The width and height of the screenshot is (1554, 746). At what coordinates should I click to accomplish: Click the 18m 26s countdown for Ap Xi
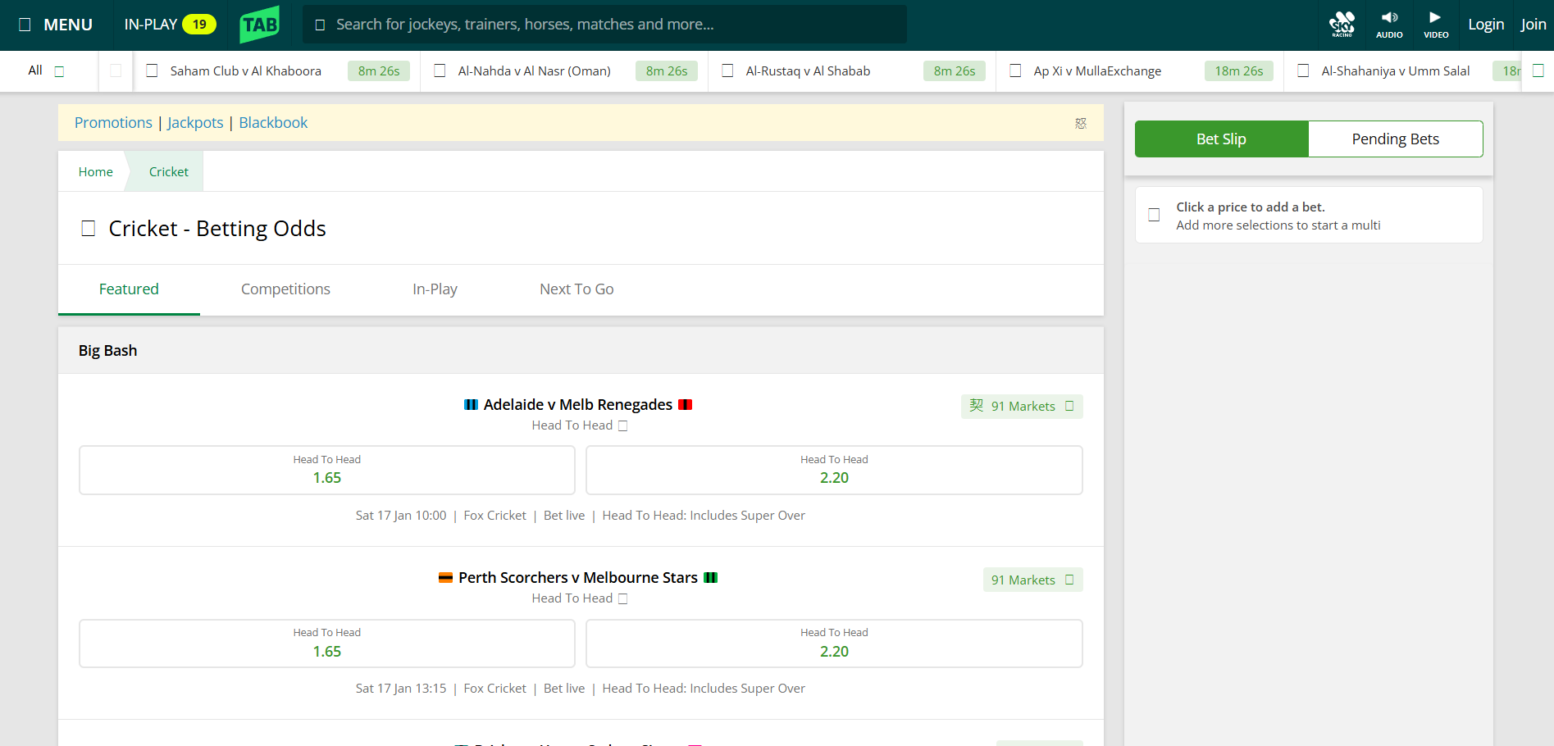1239,71
